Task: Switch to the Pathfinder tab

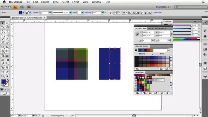Action: [160, 29]
